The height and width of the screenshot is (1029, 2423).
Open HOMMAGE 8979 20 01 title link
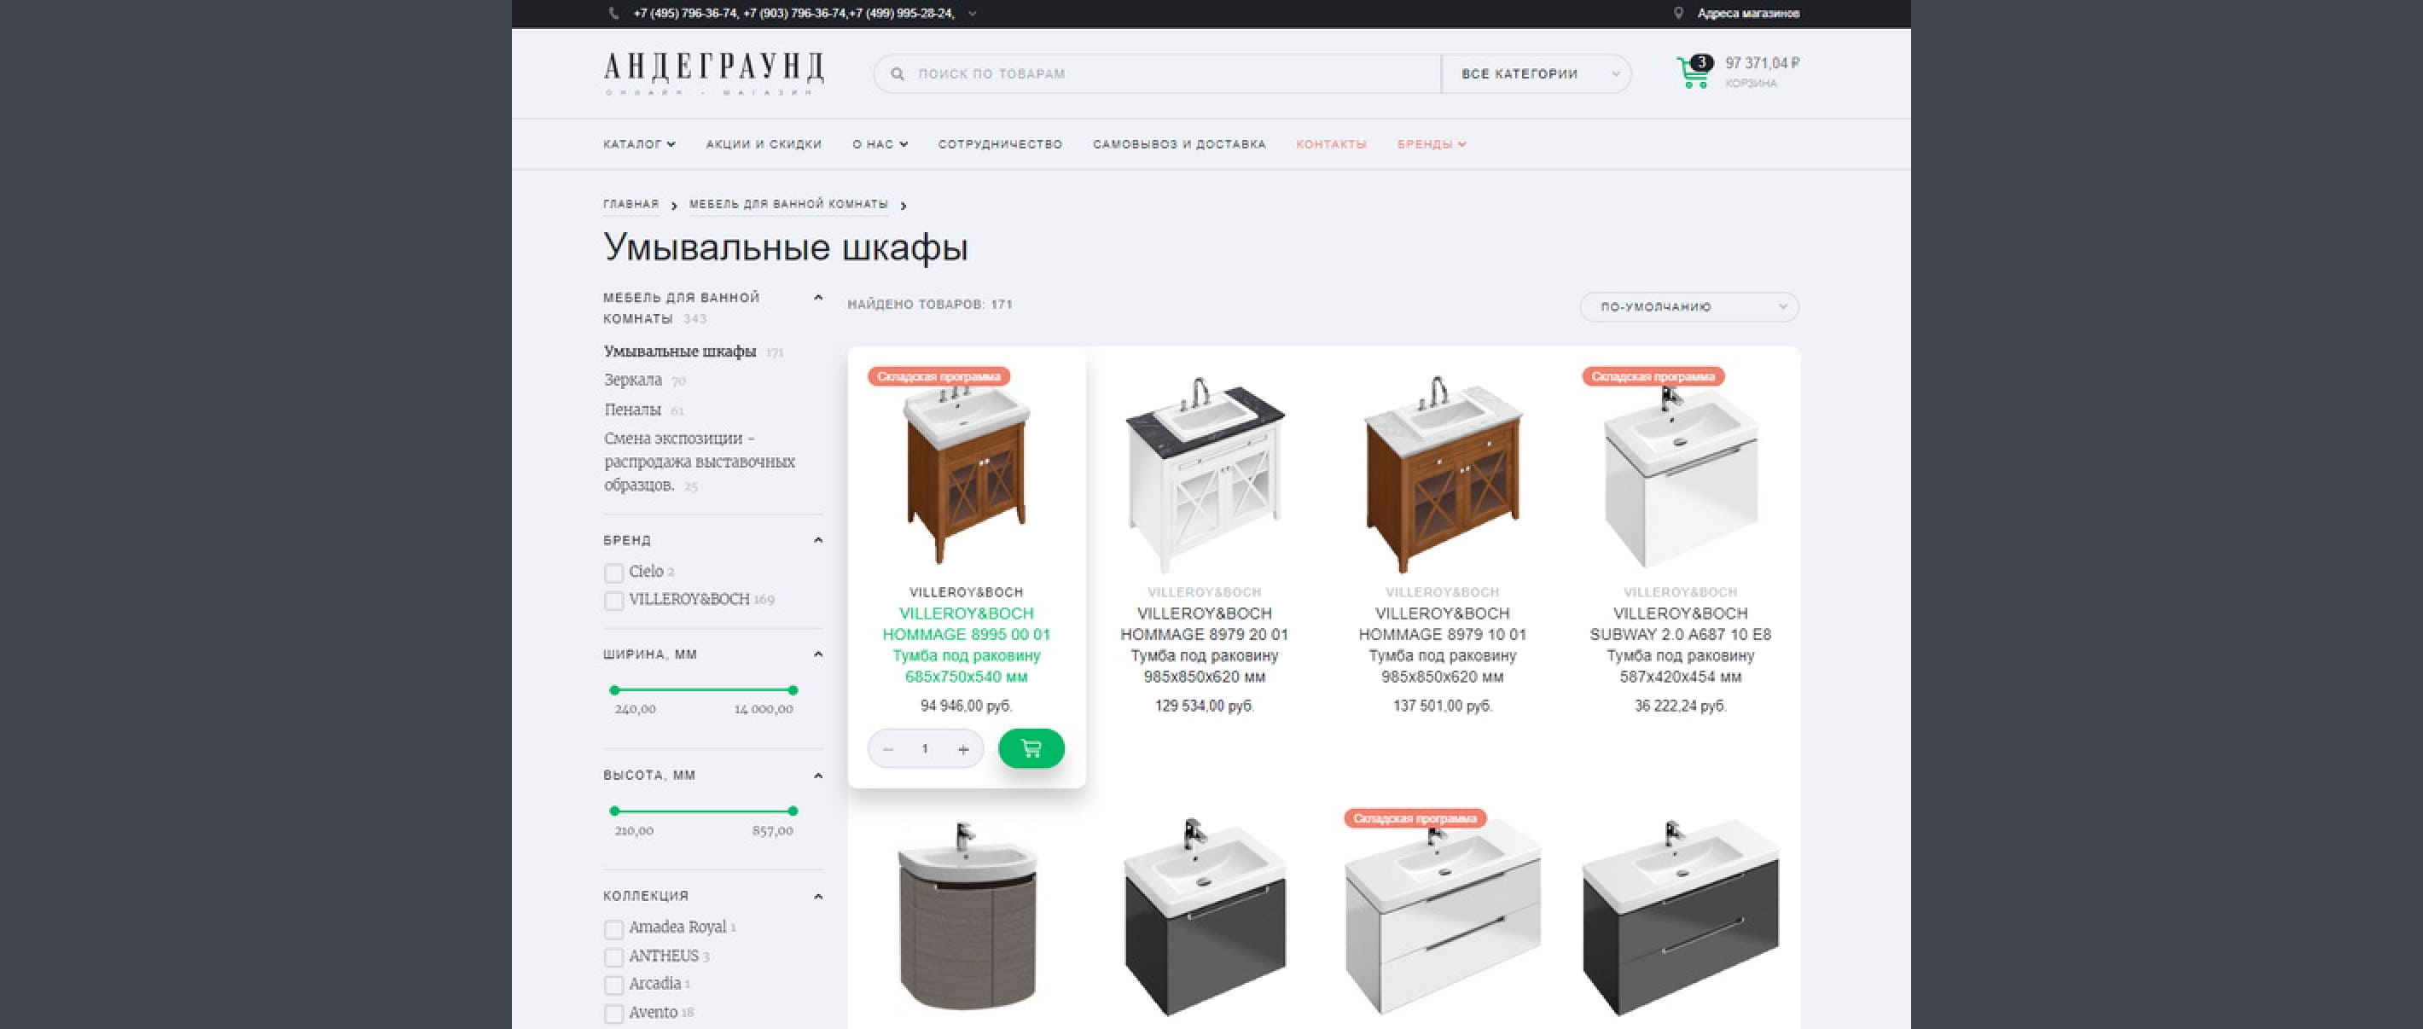click(x=1204, y=645)
